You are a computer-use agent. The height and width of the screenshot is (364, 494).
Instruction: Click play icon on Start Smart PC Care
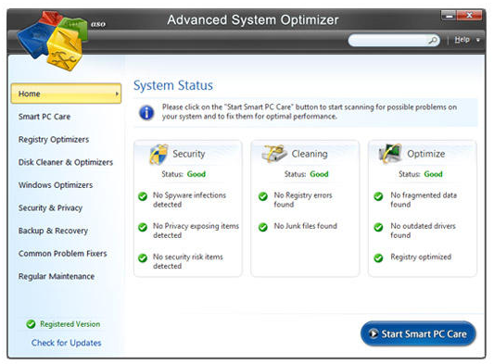(x=374, y=333)
